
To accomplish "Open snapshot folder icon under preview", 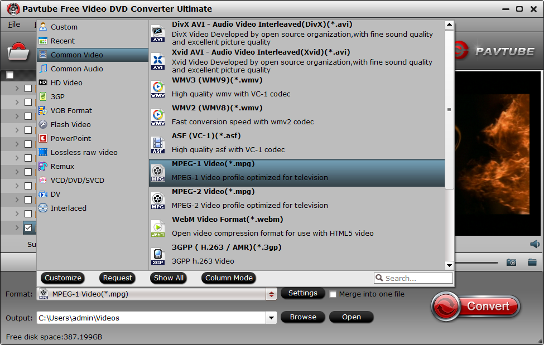I will 532,262.
